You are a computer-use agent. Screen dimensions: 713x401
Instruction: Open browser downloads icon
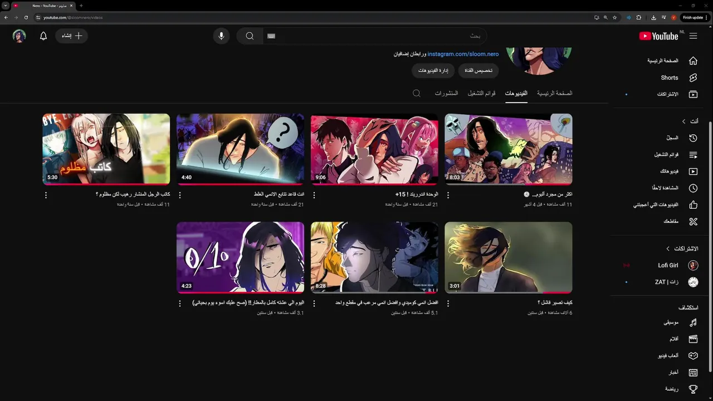pos(653,17)
